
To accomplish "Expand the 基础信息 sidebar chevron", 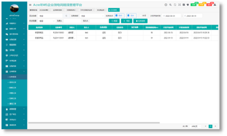I will [x=24, y=125].
